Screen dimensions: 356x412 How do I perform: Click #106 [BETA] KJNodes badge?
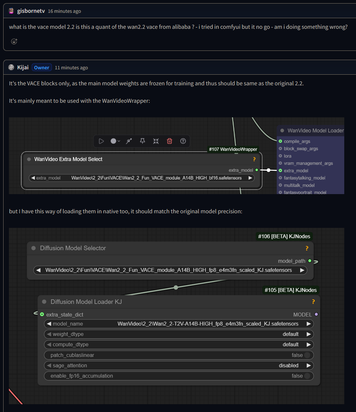tap(284, 236)
